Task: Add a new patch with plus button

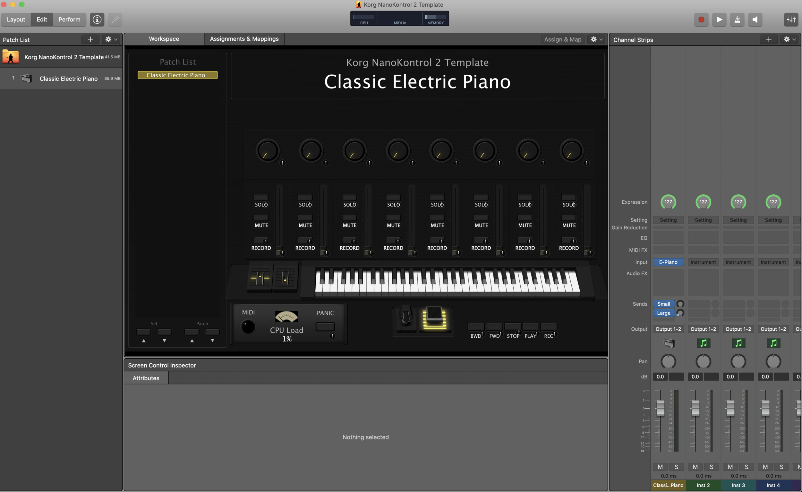Action: (90, 39)
